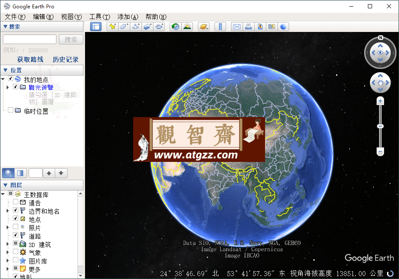Add an image overlay from the toolbar

coord(148,27)
